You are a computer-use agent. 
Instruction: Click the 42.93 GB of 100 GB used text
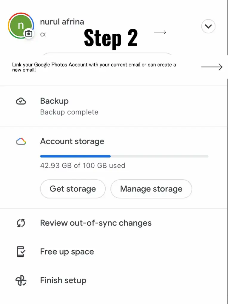(83, 166)
